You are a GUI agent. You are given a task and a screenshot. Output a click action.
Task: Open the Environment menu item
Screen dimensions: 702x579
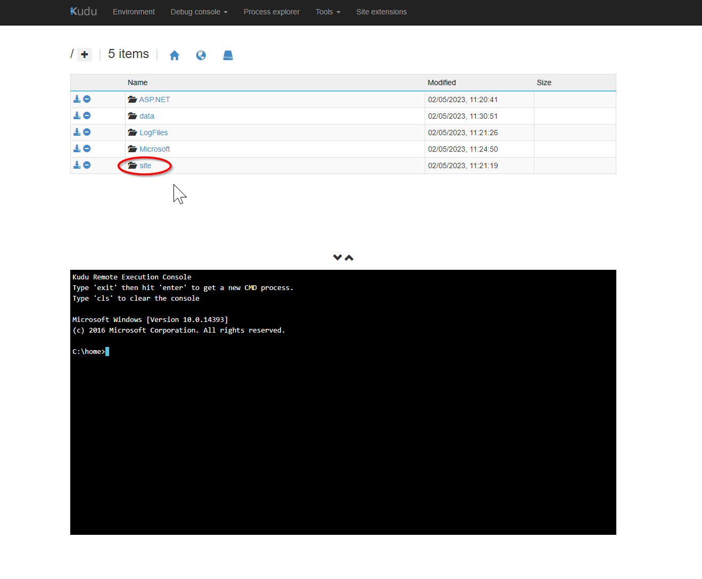pos(134,12)
